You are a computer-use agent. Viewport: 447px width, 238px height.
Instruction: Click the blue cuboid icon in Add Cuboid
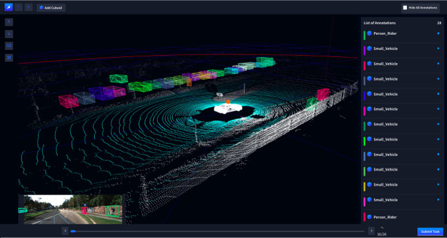[x=41, y=8]
